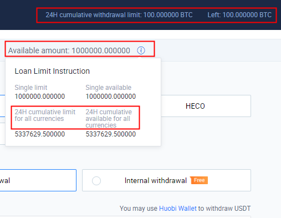Open the Huobi Wallet link
The width and height of the screenshot is (281, 218).
point(178,209)
